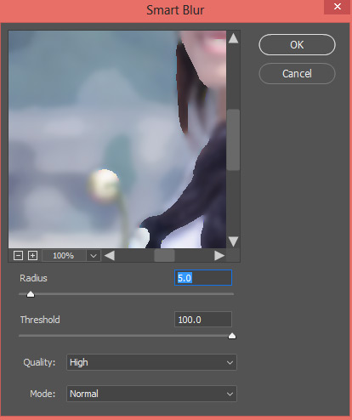Click preview scroll up arrow

[233, 38]
